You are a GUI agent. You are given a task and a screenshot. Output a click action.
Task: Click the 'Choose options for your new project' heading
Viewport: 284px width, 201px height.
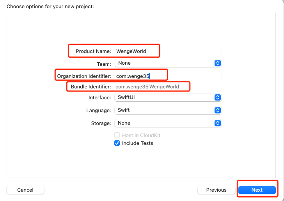(x=50, y=7)
